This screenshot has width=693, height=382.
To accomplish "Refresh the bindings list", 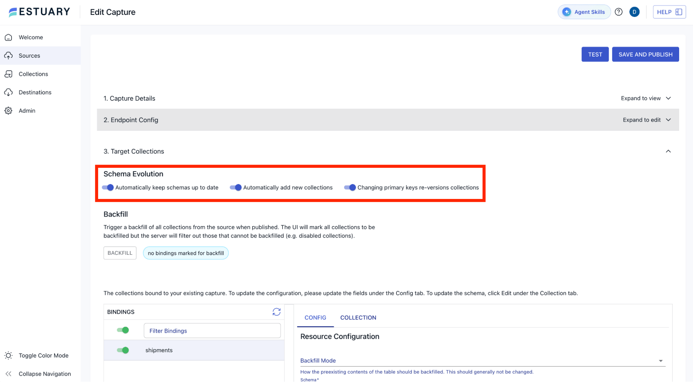I will click(276, 312).
